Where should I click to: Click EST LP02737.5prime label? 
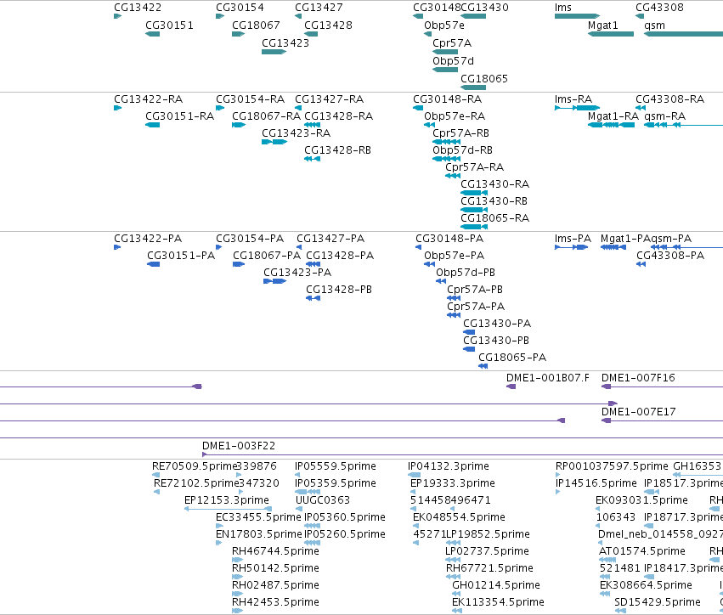point(487,551)
